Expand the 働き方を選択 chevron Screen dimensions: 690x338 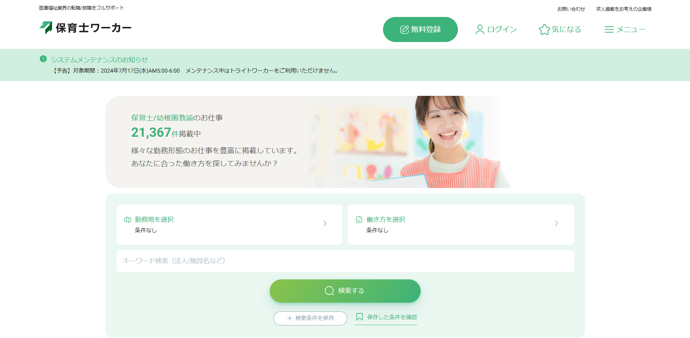point(556,223)
